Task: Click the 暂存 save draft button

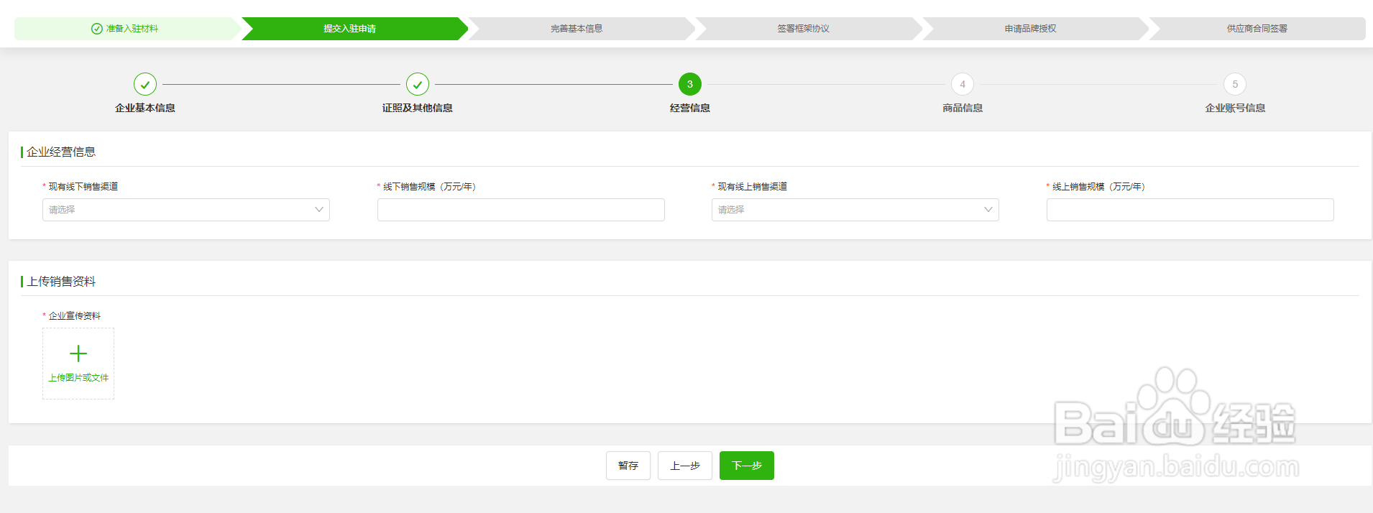Action: (x=628, y=466)
